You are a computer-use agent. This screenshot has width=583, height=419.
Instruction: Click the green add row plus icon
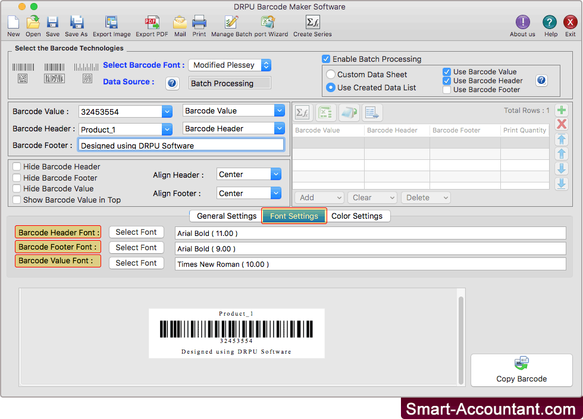click(561, 111)
